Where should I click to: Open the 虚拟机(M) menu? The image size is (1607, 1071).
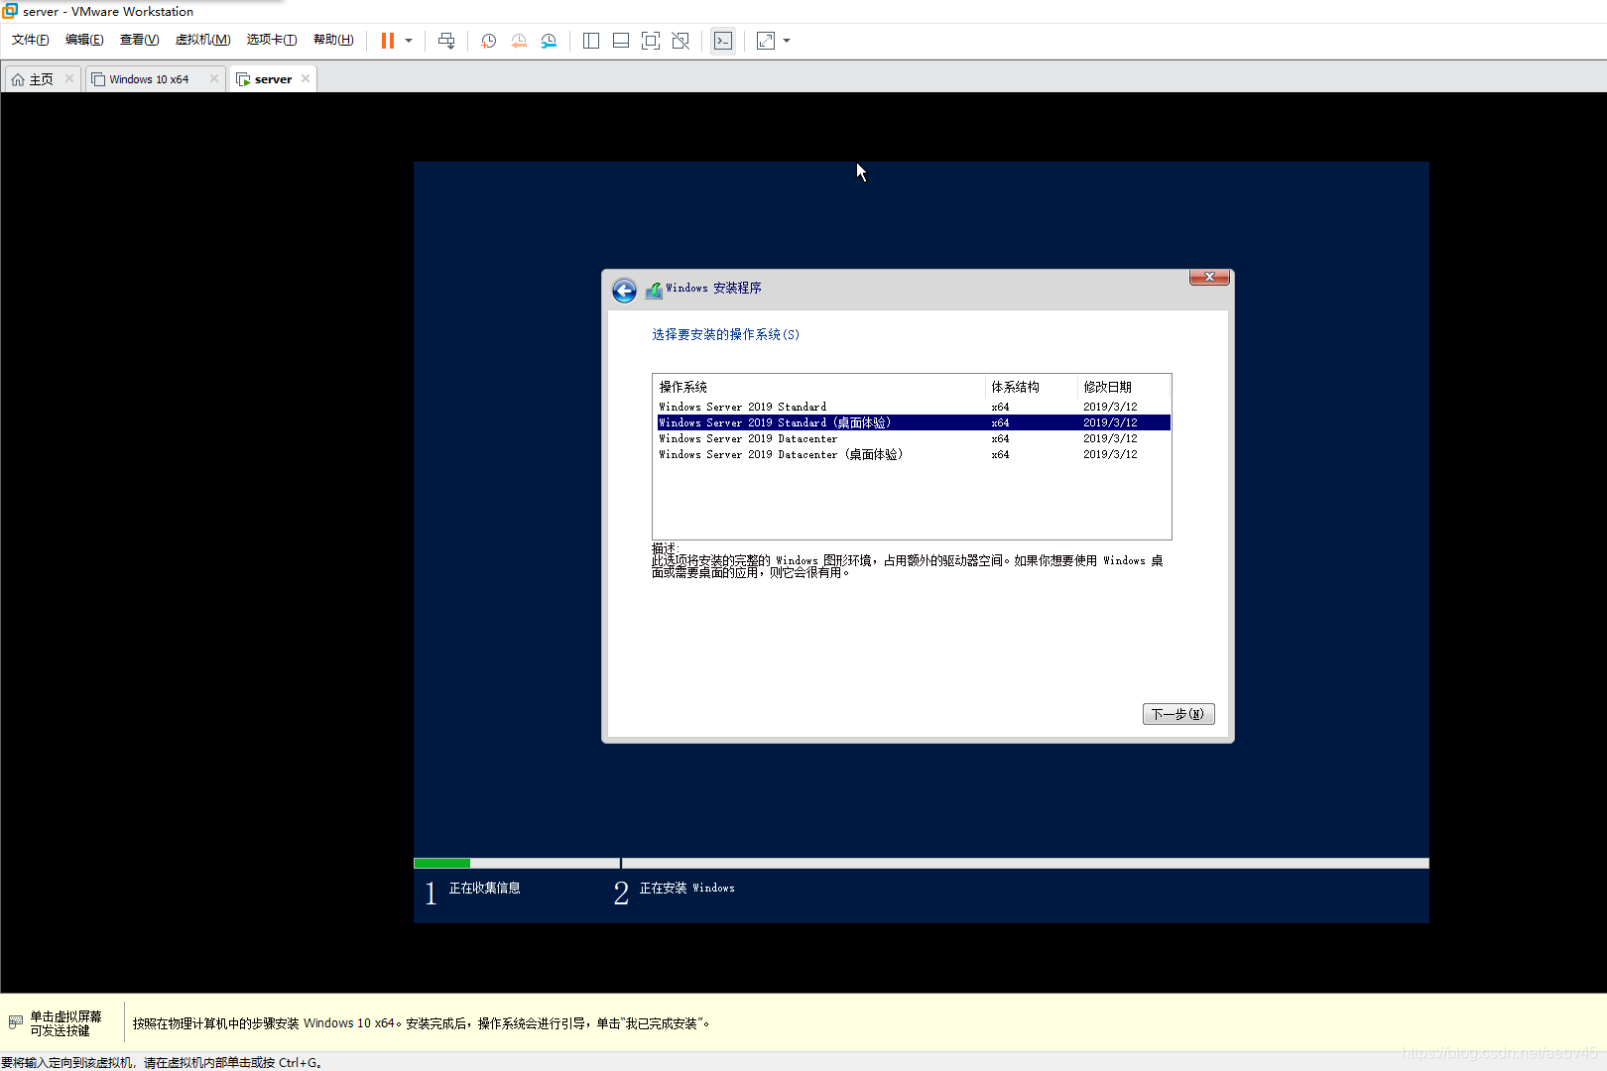click(x=202, y=40)
